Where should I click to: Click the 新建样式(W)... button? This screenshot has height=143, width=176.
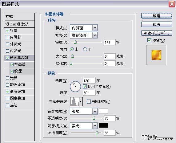[x=157, y=33]
